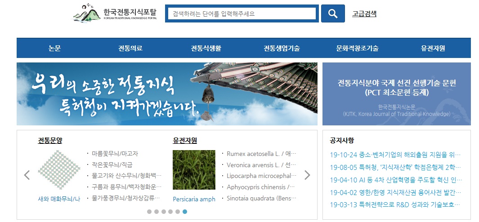
Task: Click the blue sky temple roof banner
Action: pos(167,94)
